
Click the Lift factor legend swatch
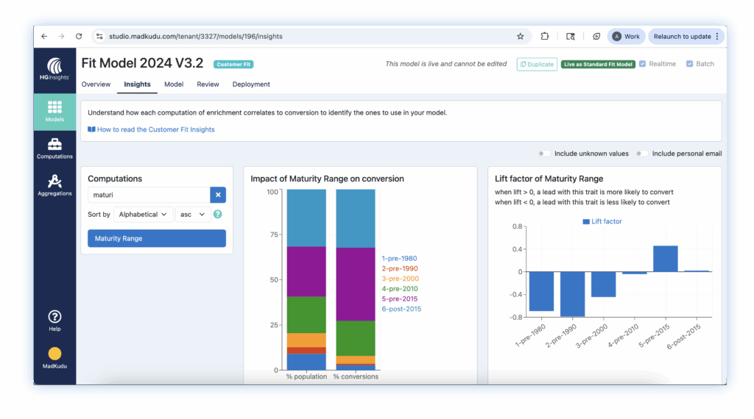(586, 221)
